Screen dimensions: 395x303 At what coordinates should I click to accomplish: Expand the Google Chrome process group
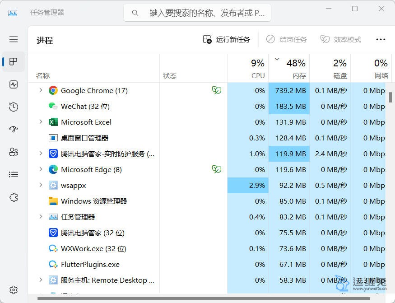pyautogui.click(x=41, y=90)
